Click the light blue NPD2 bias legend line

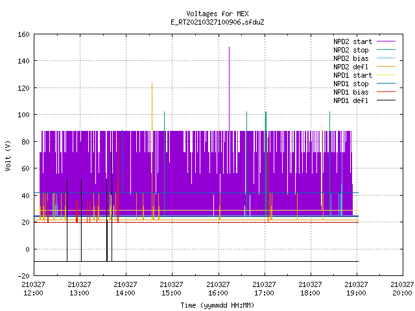[x=386, y=58]
